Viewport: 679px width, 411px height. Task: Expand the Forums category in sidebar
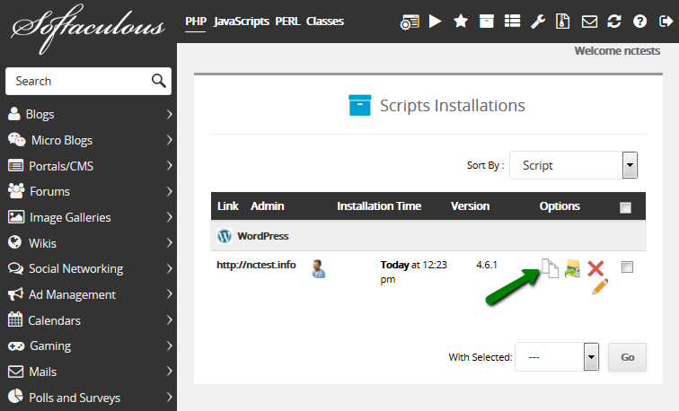coord(88,191)
